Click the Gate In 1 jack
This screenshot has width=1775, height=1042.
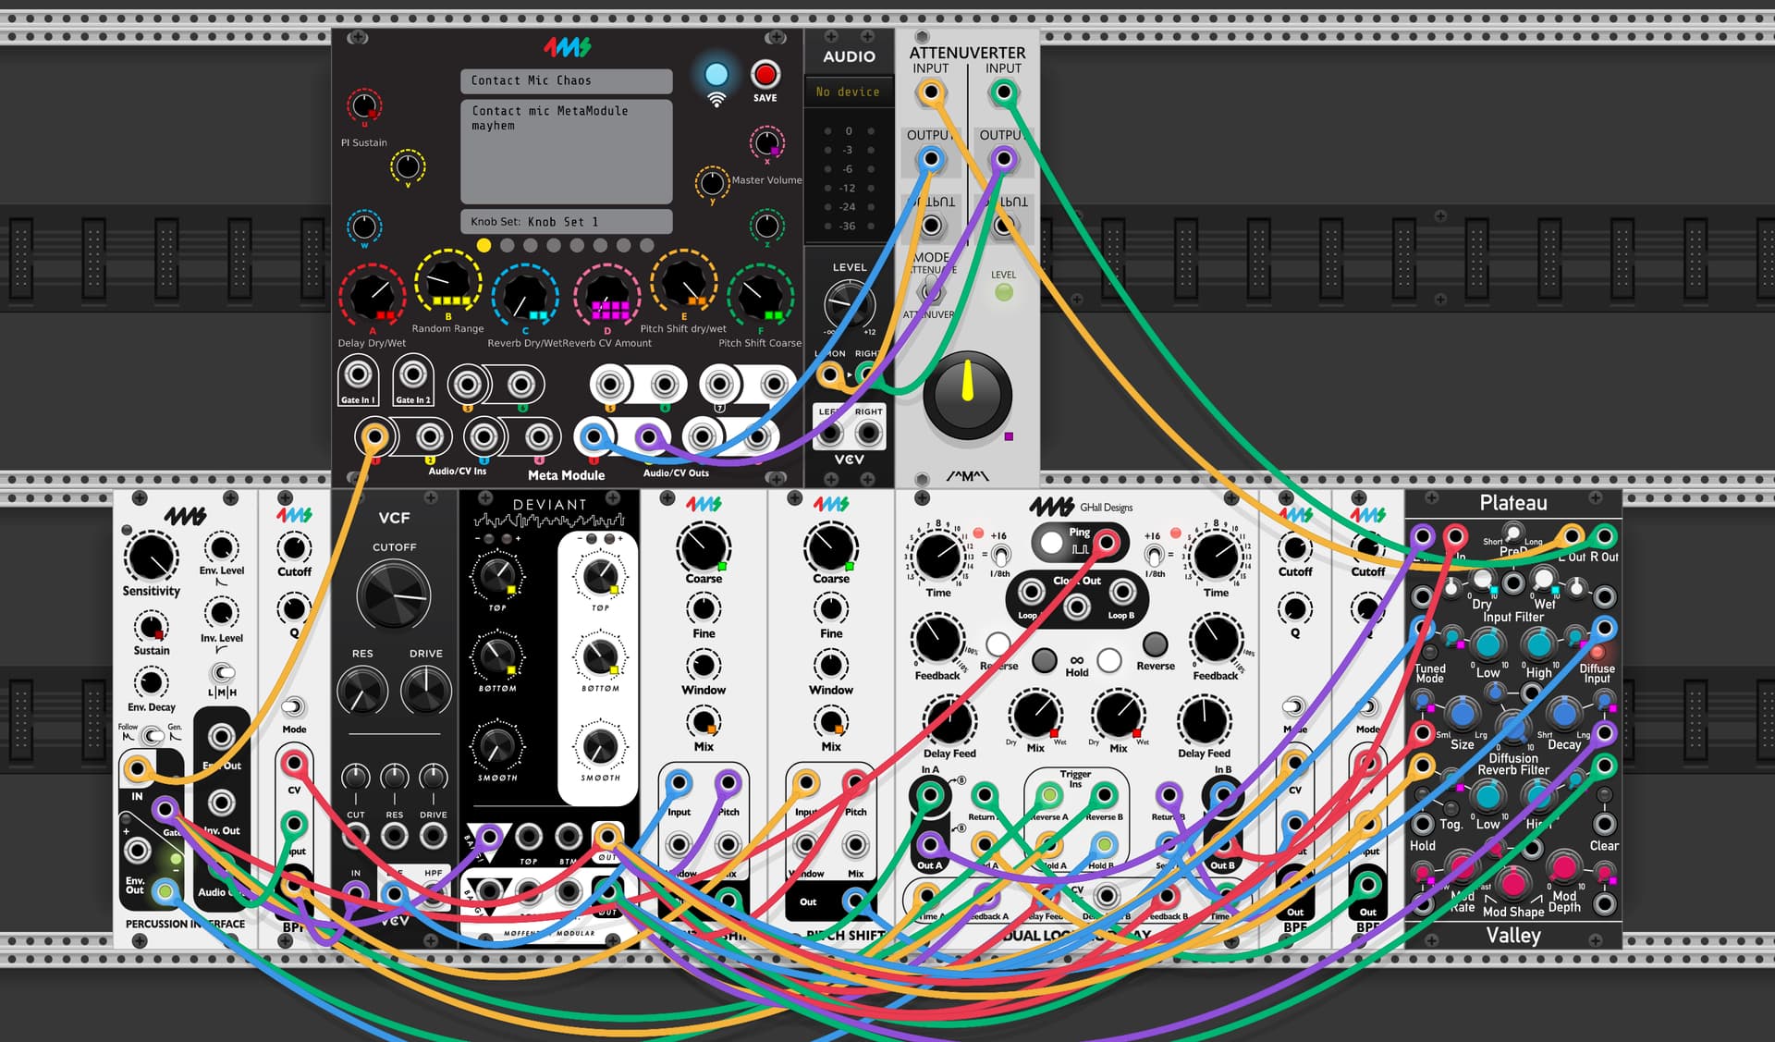[x=358, y=375]
